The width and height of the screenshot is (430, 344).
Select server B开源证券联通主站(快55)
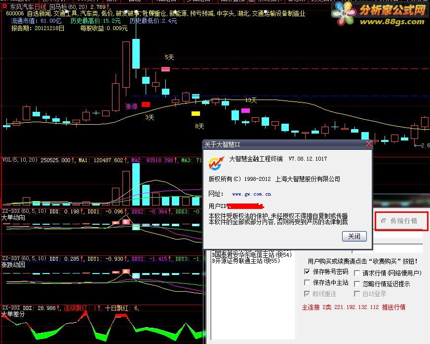click(246, 261)
